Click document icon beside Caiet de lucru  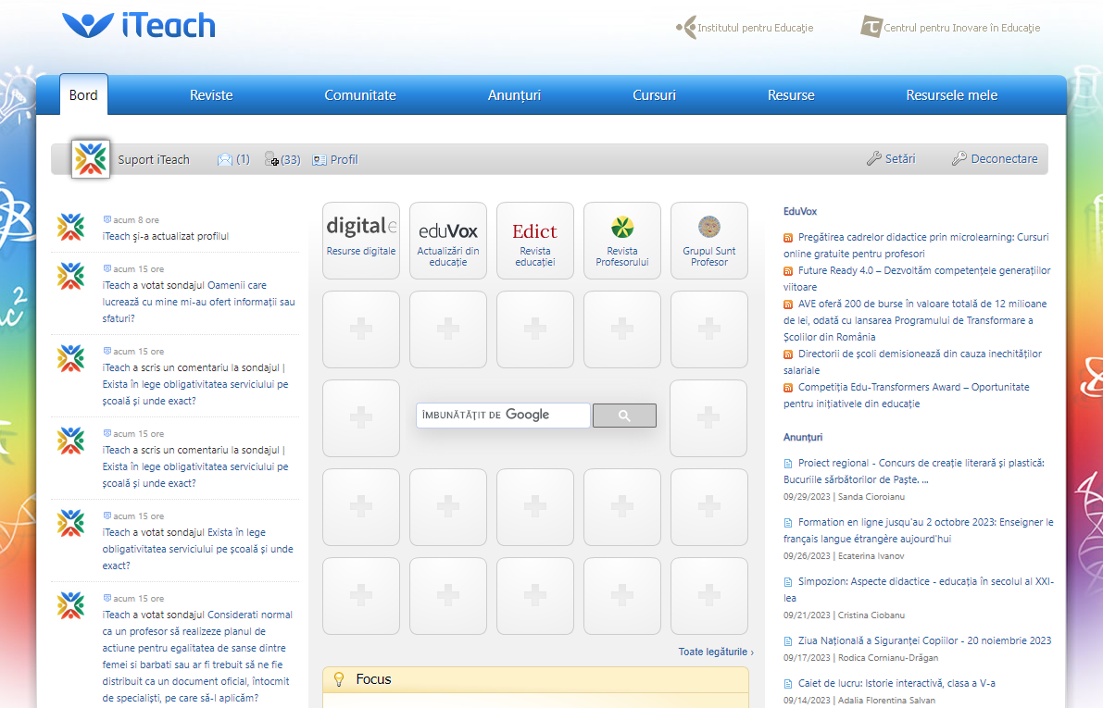click(x=788, y=683)
